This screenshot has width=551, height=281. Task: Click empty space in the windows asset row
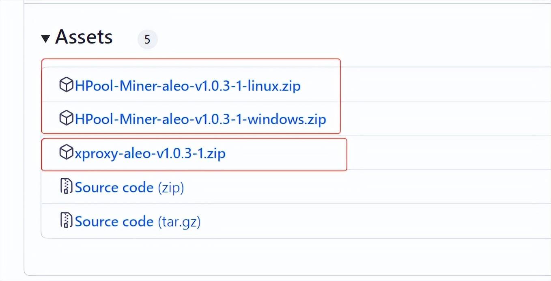[426, 119]
